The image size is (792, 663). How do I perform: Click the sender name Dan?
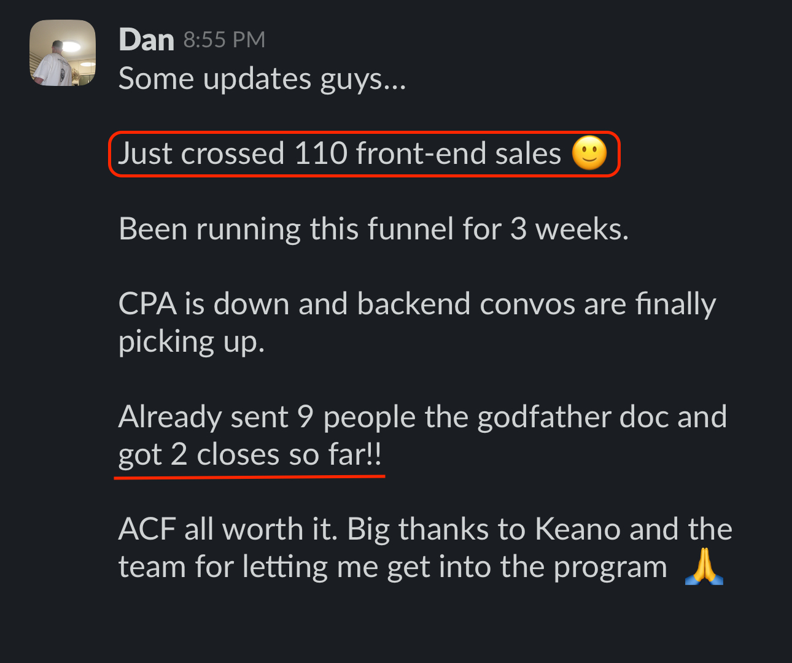[146, 40]
